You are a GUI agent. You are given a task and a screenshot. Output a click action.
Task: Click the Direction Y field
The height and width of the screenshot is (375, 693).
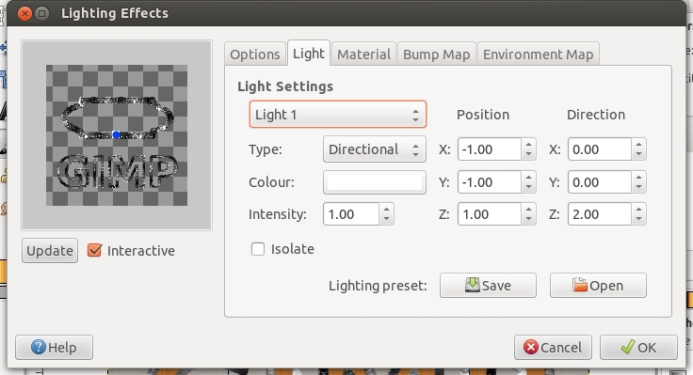pos(600,182)
